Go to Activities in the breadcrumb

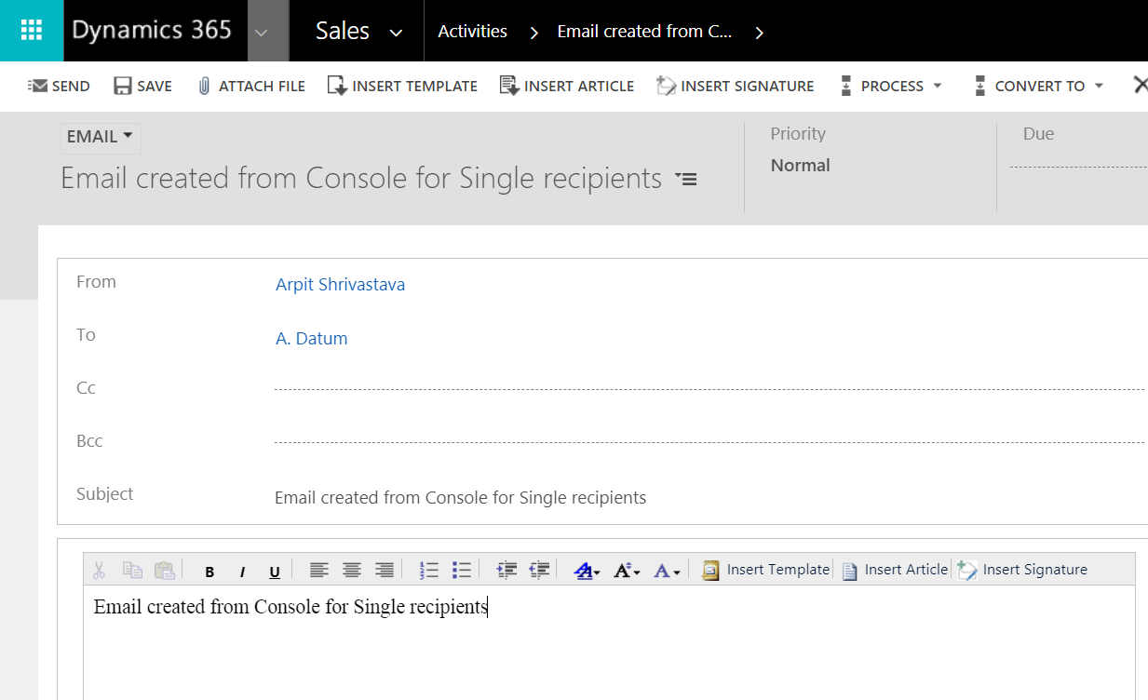pyautogui.click(x=472, y=31)
